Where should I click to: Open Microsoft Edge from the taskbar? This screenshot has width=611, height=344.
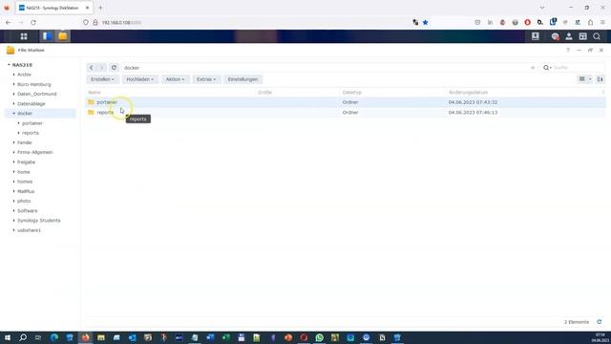pyautogui.click(x=54, y=337)
